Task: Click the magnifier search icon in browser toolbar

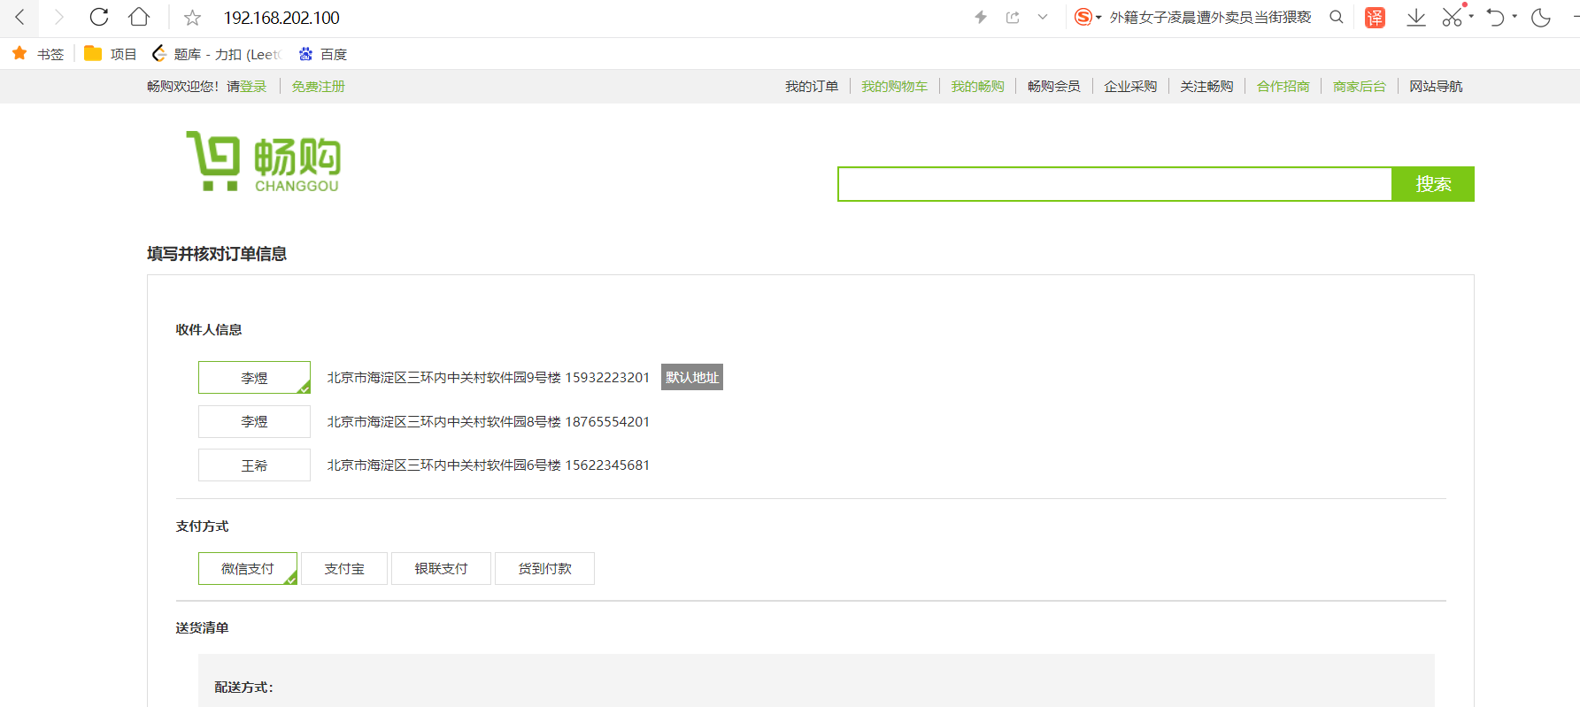Action: pos(1337,17)
